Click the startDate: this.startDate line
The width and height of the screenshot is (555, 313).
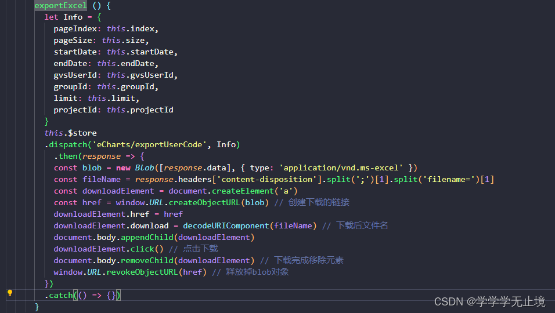pos(116,52)
